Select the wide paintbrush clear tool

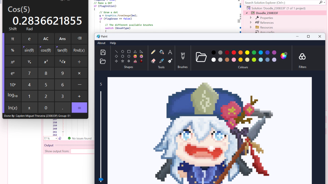(170, 61)
